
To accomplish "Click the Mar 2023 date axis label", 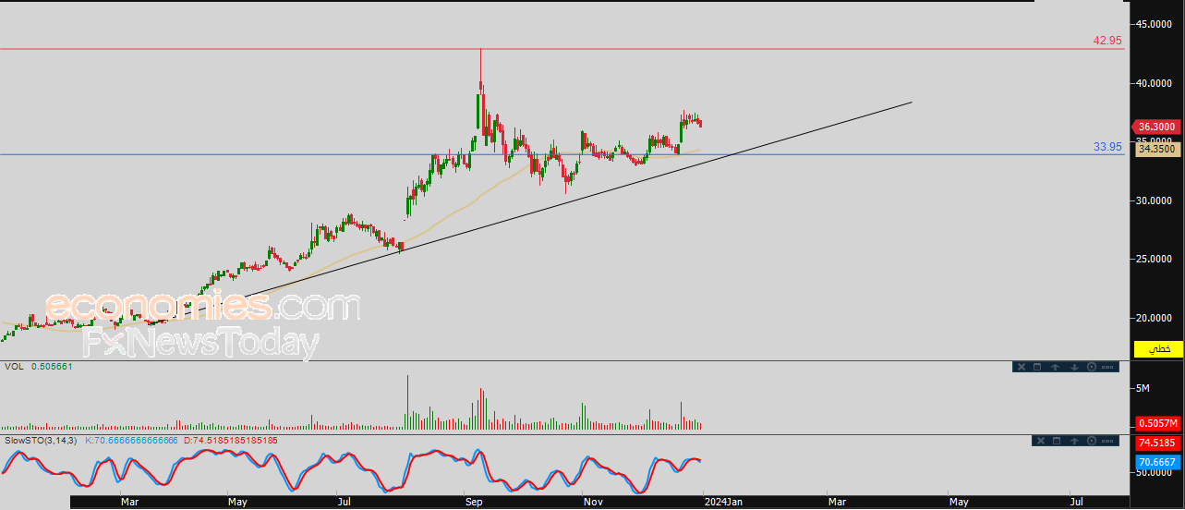I will pyautogui.click(x=129, y=502).
